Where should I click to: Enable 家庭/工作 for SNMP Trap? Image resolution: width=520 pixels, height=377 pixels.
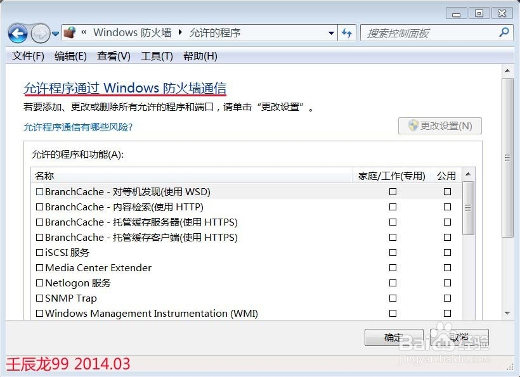point(393,298)
